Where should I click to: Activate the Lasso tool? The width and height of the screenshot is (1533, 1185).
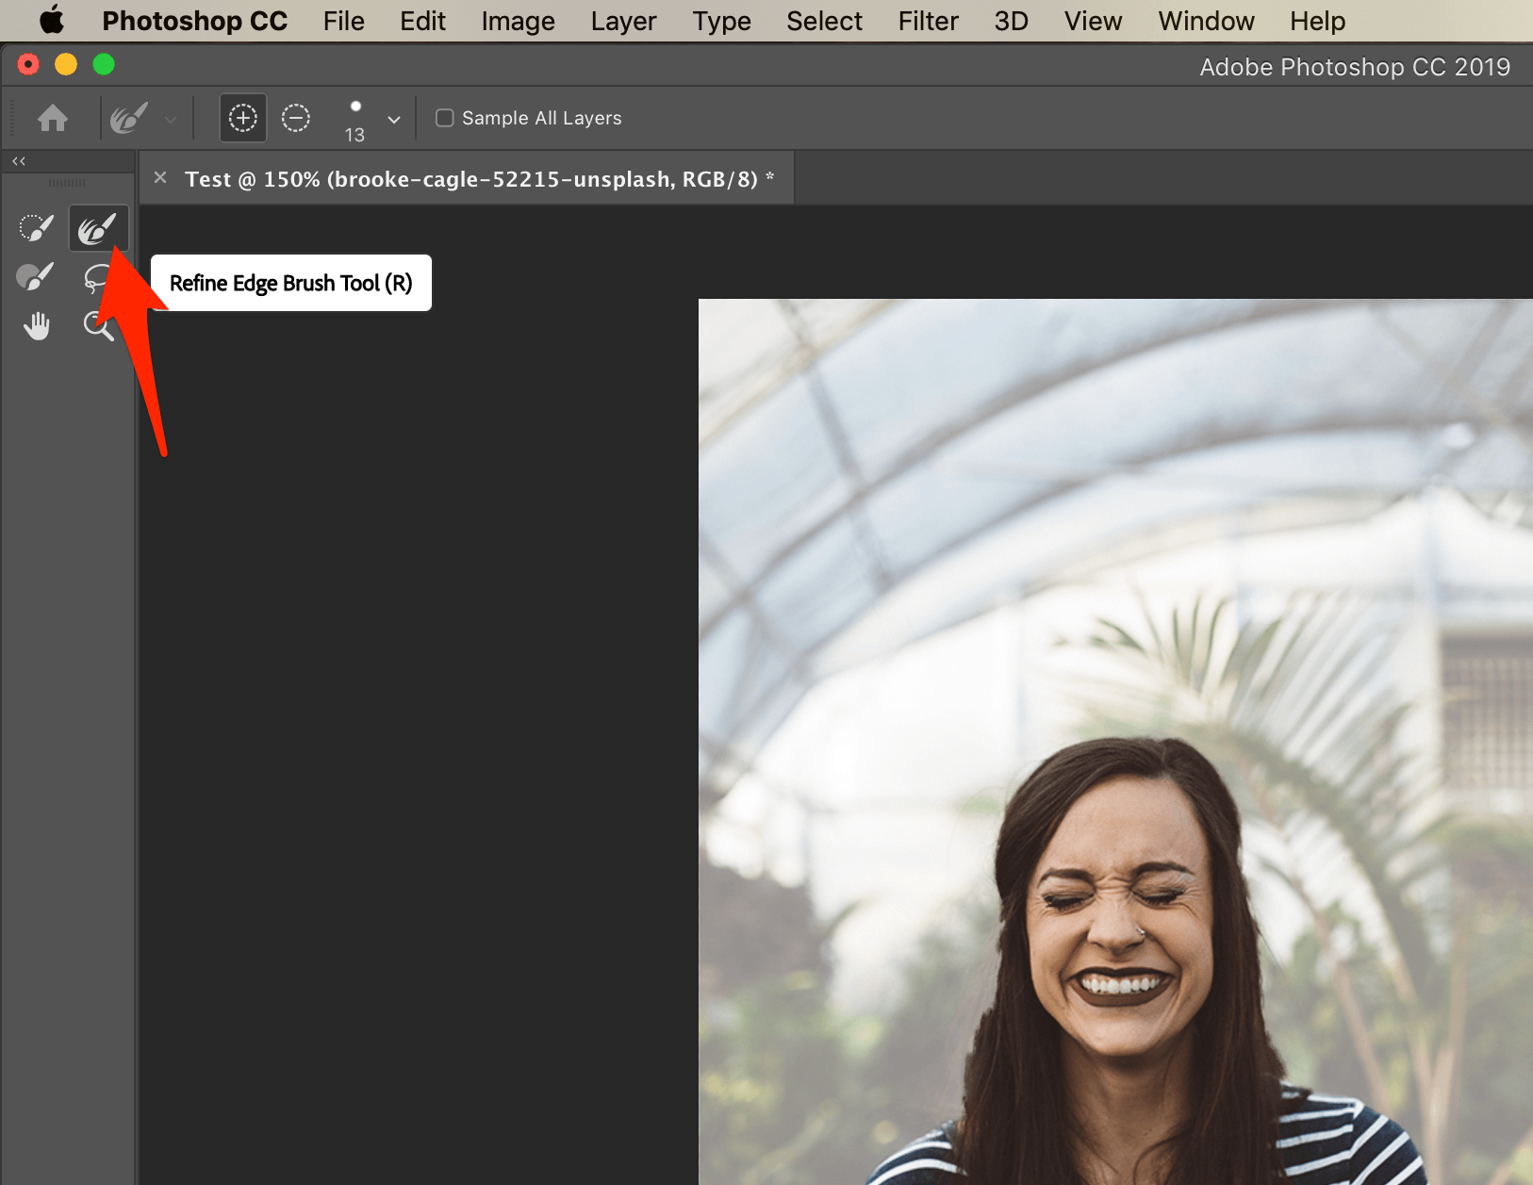tap(97, 277)
